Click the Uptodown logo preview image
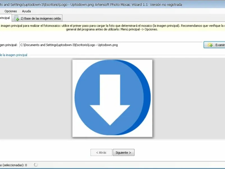Screen dimensions: 225x169 coord(112,98)
